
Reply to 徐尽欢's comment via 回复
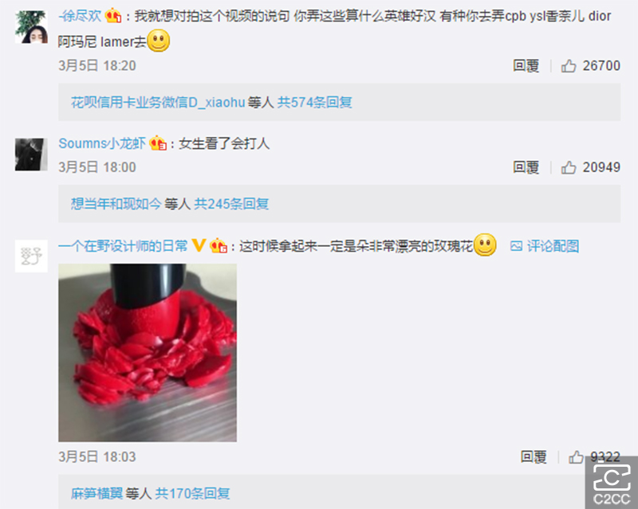click(x=526, y=66)
